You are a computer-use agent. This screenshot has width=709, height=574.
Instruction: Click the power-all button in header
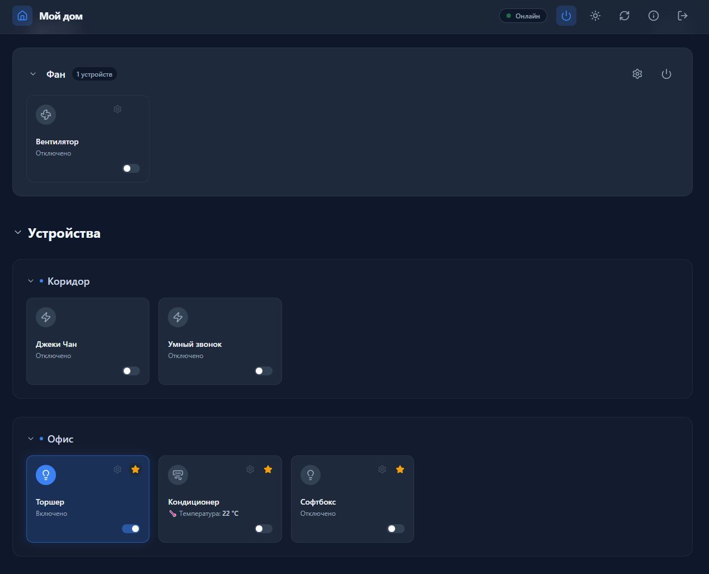[x=566, y=16]
